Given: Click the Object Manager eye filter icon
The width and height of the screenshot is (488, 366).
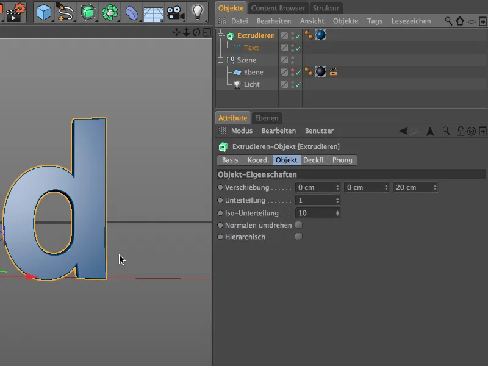Looking at the screenshot, I should (x=472, y=21).
